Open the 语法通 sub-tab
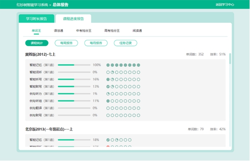The image size is (250, 161). (x=59, y=31)
